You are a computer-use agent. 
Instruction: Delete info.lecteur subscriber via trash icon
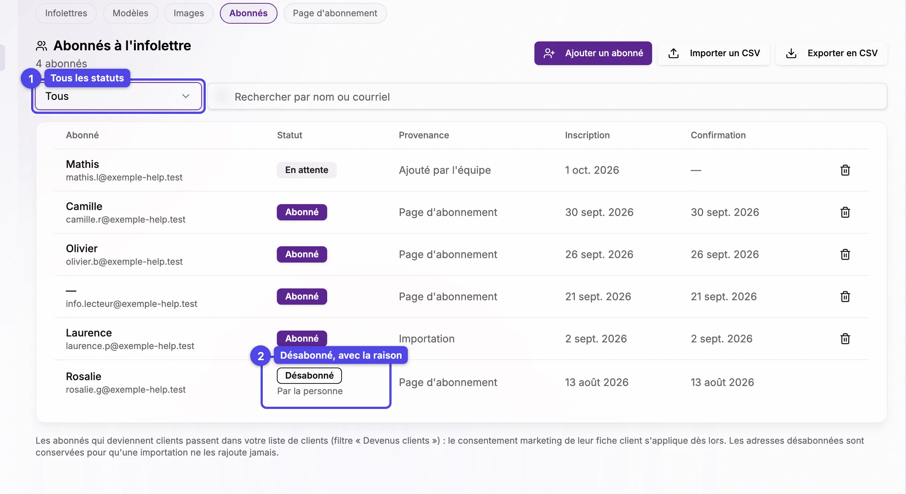tap(845, 297)
